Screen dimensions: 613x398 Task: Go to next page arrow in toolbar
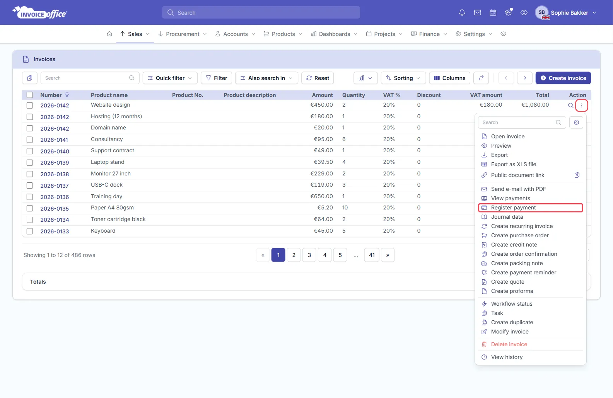point(525,78)
